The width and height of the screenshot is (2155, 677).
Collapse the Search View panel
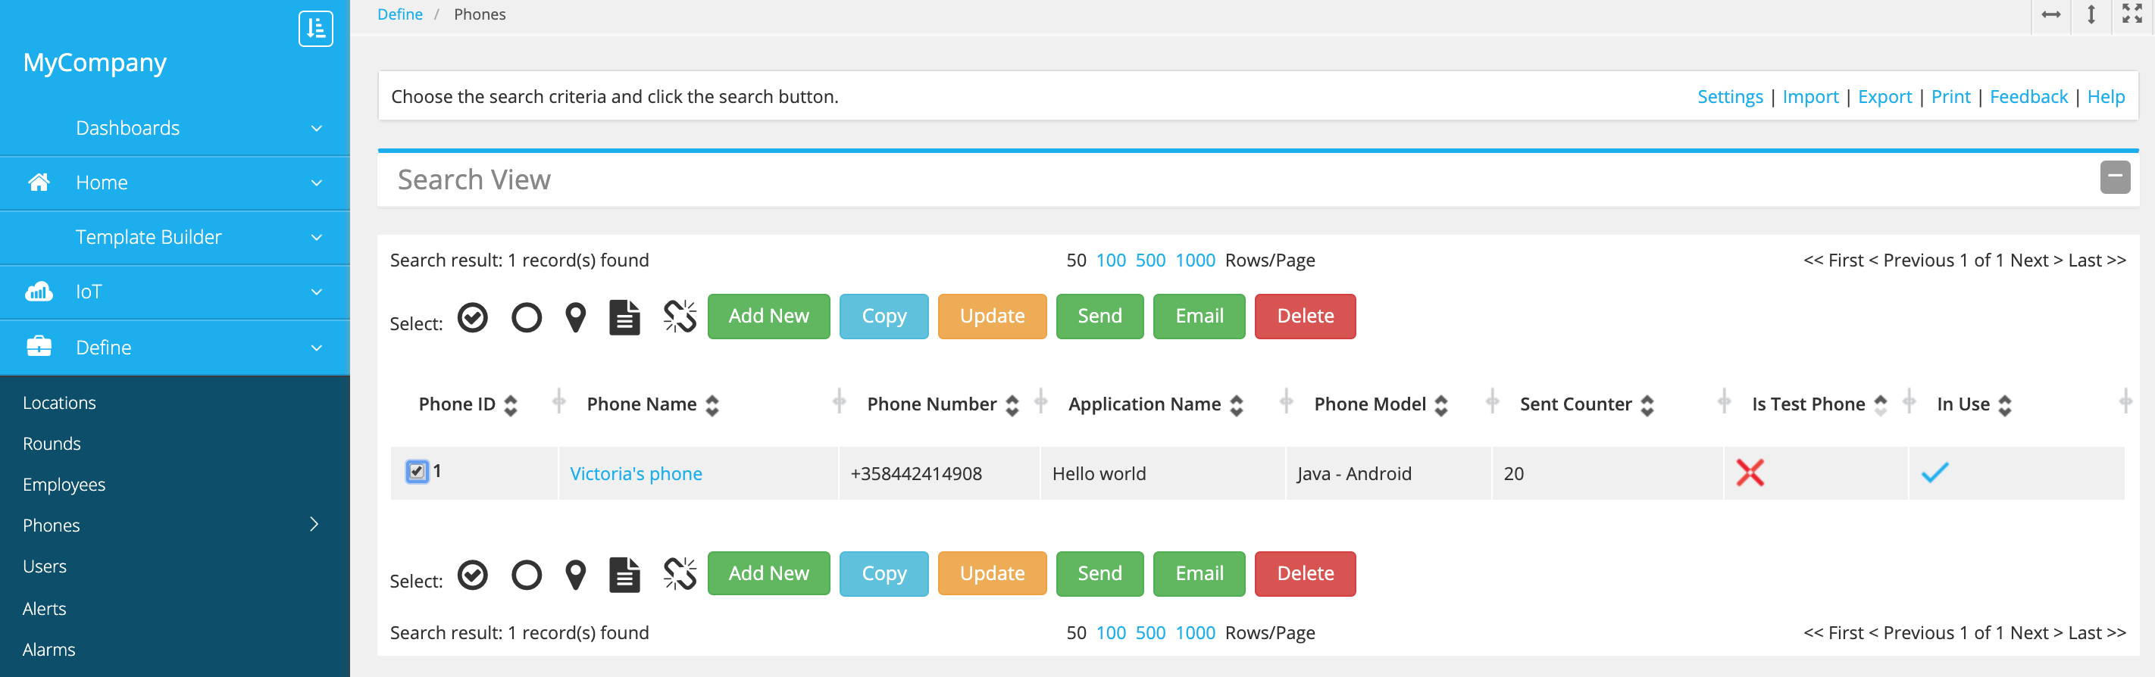point(2114,177)
